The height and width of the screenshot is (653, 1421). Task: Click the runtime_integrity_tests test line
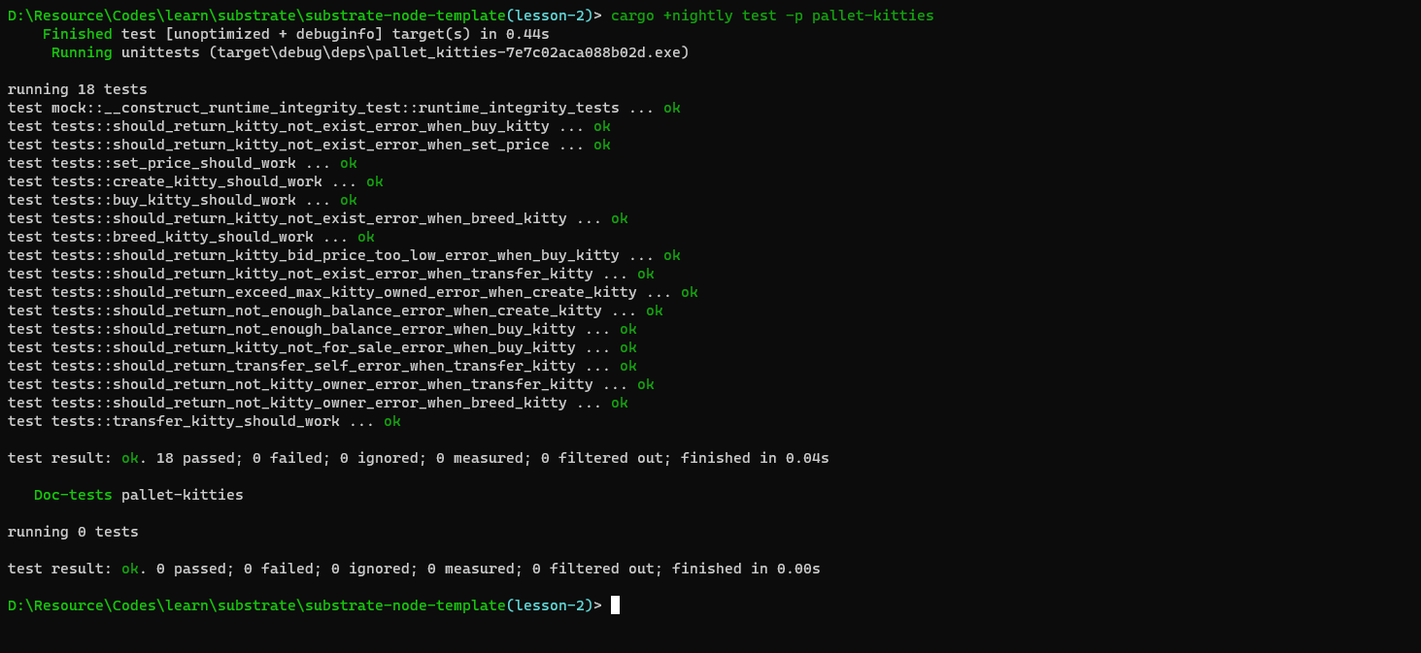[344, 108]
